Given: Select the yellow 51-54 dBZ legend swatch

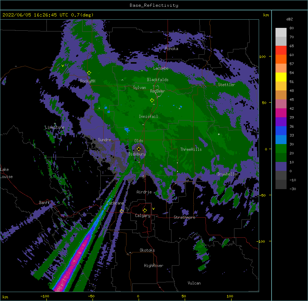Looking at the screenshot, I should (281, 77).
